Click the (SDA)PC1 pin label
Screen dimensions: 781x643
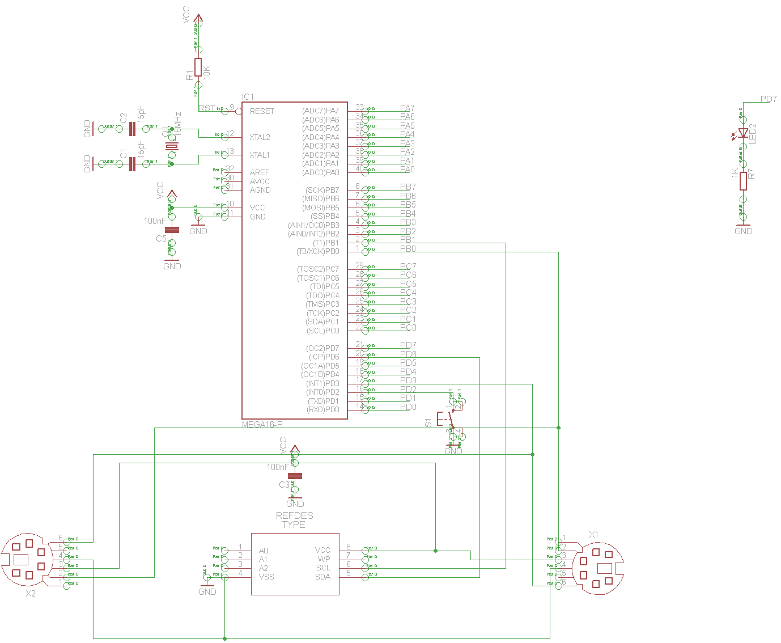click(x=322, y=321)
